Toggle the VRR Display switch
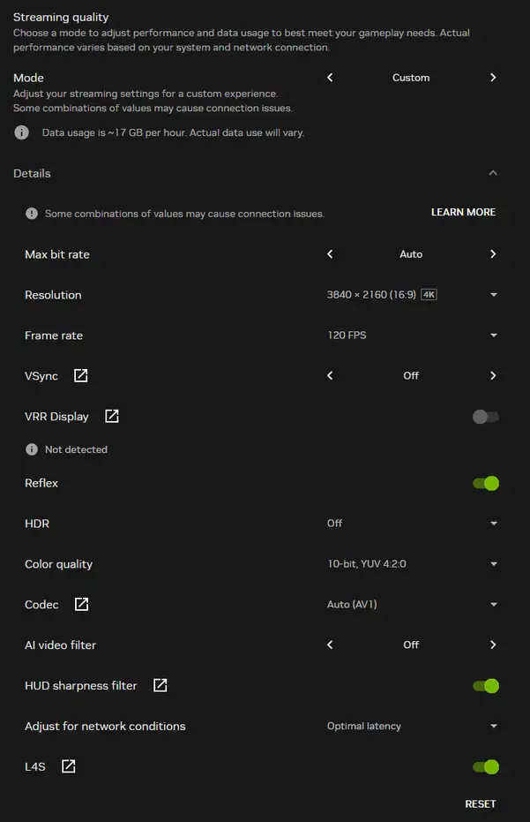Viewport: 530px width, 822px height. click(486, 417)
